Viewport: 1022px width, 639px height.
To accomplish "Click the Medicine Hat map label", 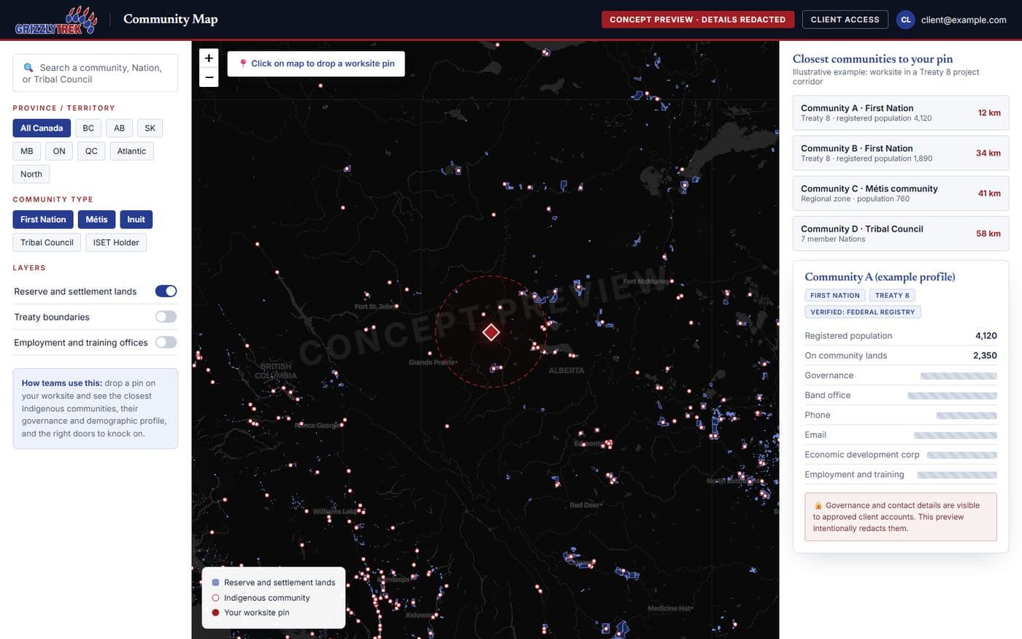I will [670, 608].
